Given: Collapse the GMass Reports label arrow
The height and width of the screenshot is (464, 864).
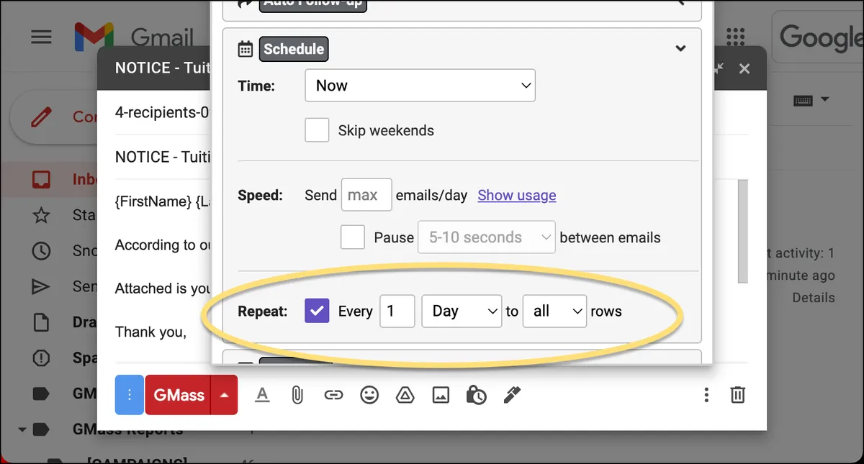Looking at the screenshot, I should click(22, 429).
